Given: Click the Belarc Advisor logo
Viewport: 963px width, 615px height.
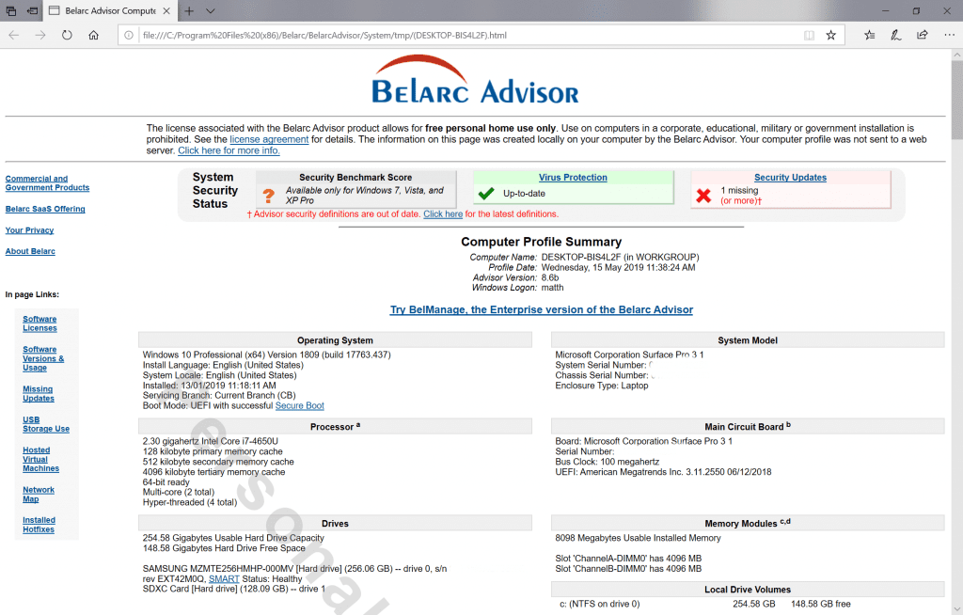Looking at the screenshot, I should [475, 80].
